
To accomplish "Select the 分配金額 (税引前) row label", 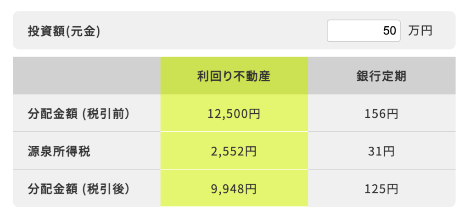I will (78, 114).
